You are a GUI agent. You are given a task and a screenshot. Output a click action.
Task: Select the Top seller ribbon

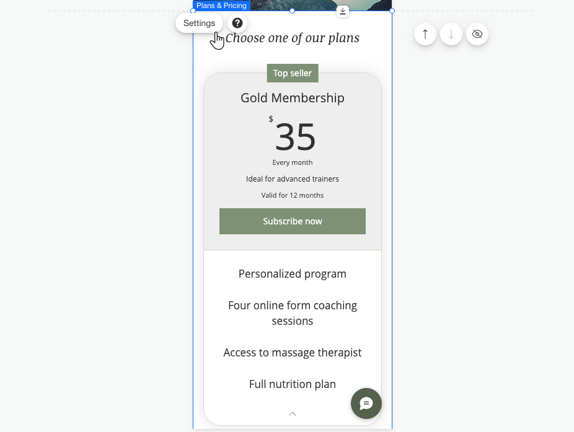[x=292, y=73]
